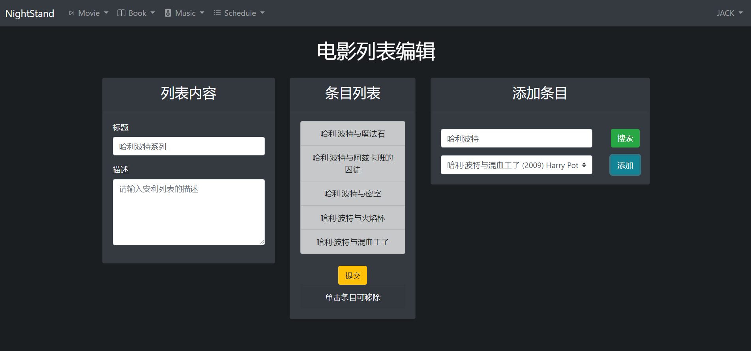
Task: Expand the JACK user menu
Action: pyautogui.click(x=730, y=13)
